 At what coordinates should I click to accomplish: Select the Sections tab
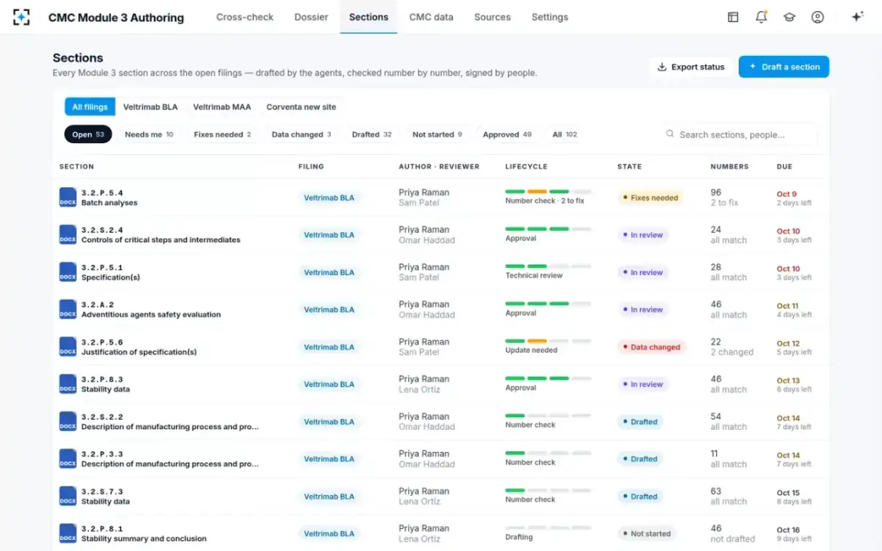pos(368,17)
